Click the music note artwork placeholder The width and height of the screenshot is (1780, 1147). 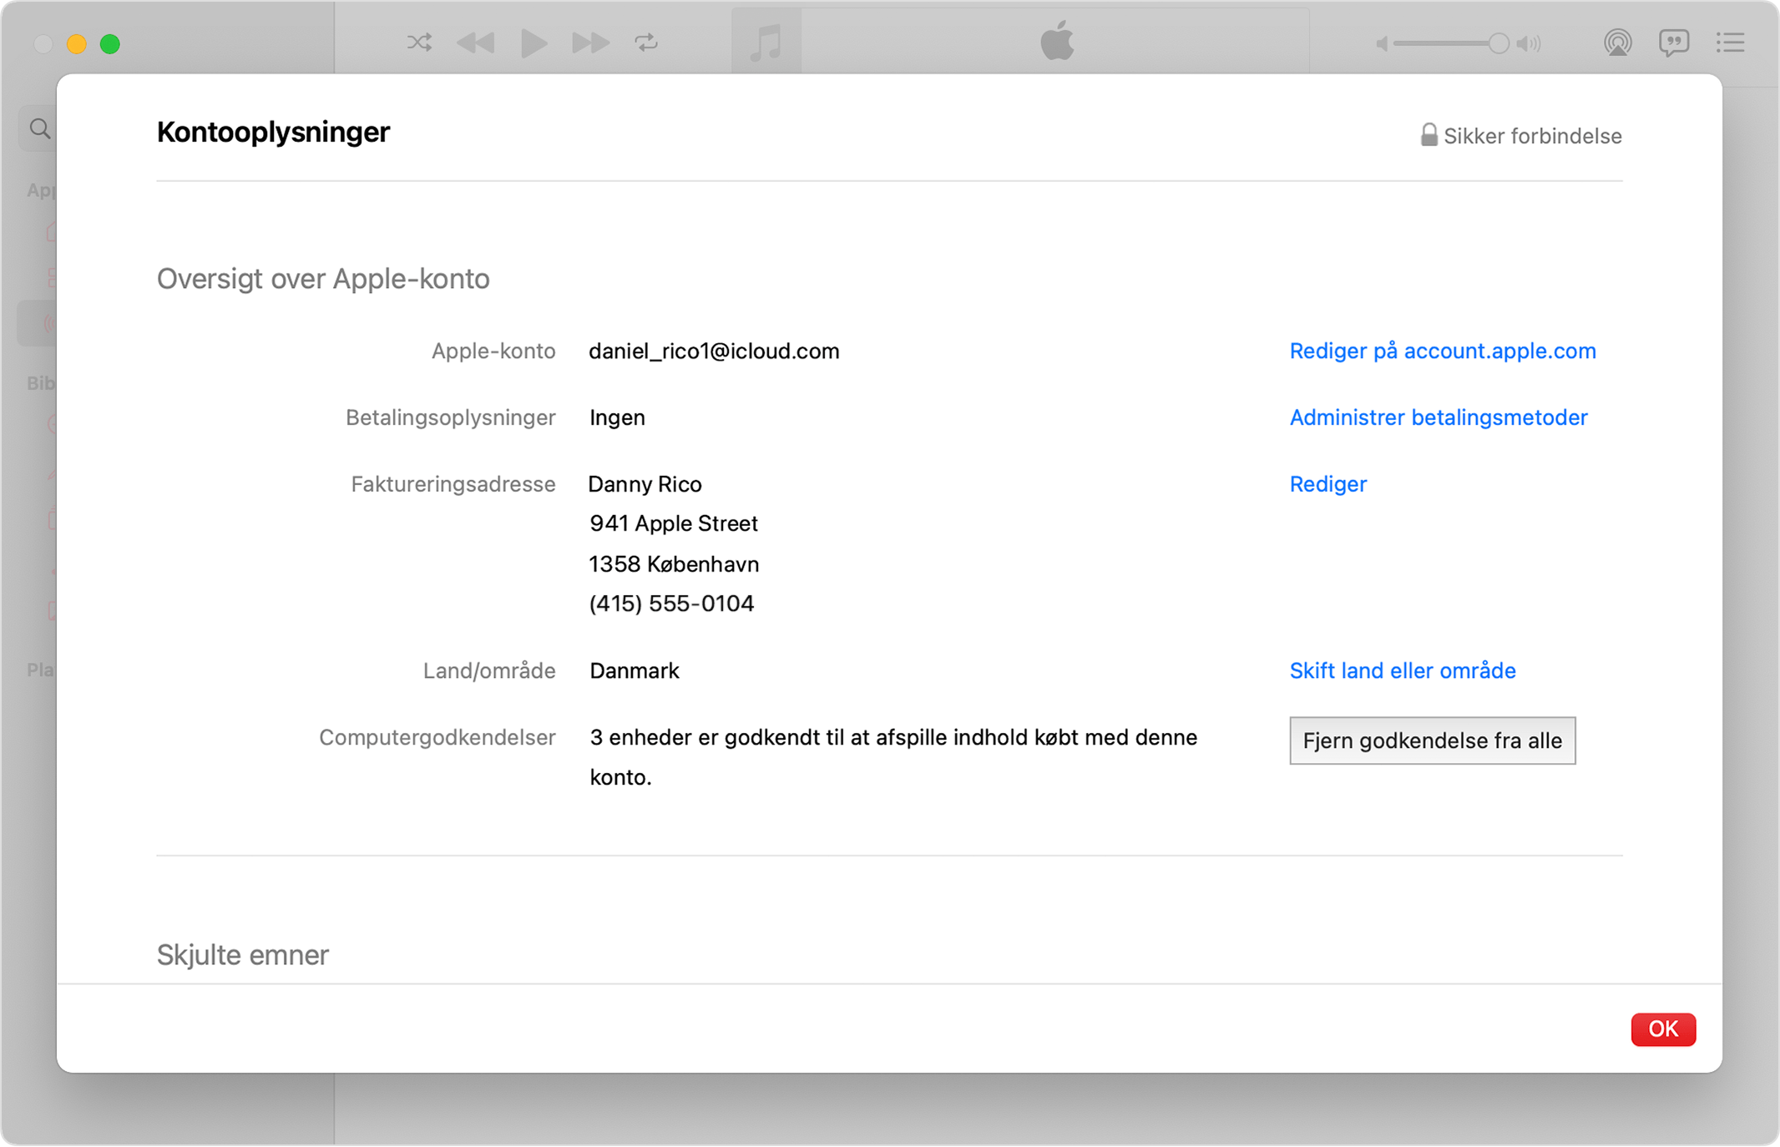click(766, 42)
